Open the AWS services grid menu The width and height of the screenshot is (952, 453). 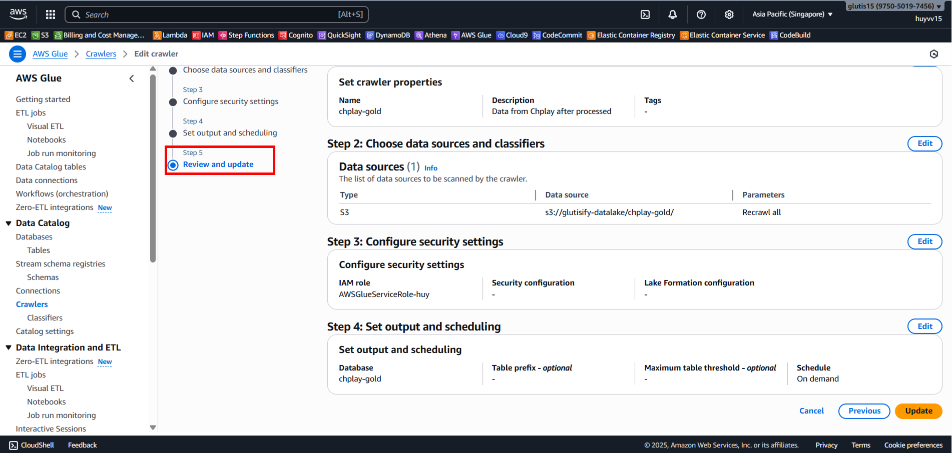51,14
